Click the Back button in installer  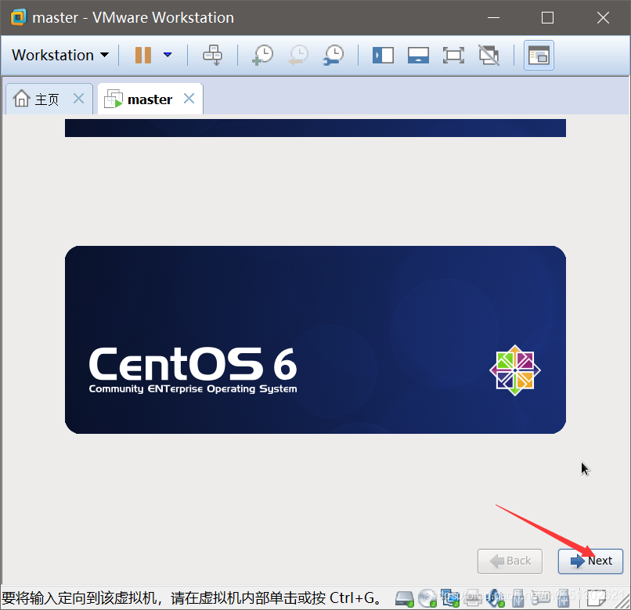(x=510, y=561)
